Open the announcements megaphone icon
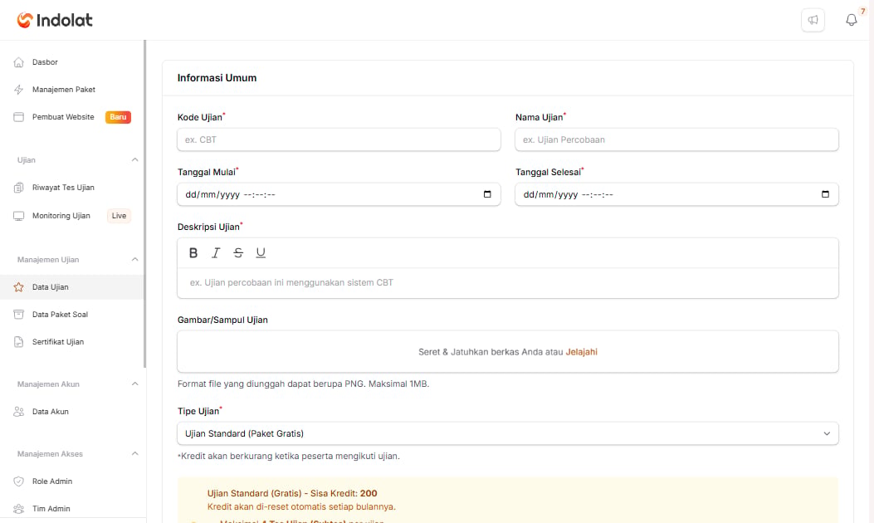874x523 pixels. [x=813, y=20]
